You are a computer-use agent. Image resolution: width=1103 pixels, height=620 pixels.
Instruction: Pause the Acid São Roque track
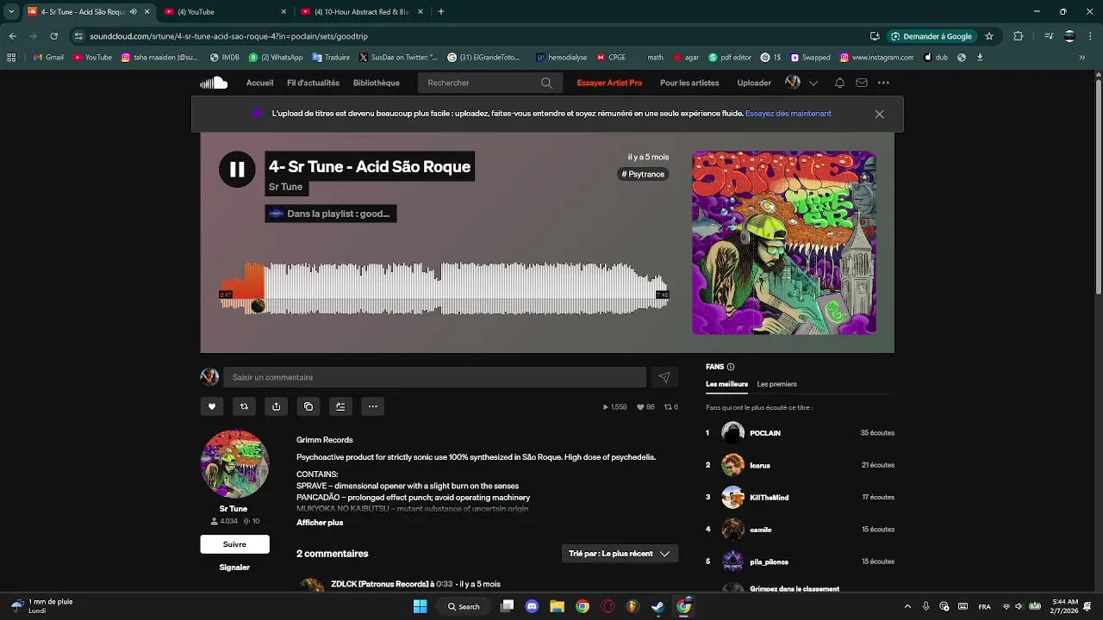237,170
